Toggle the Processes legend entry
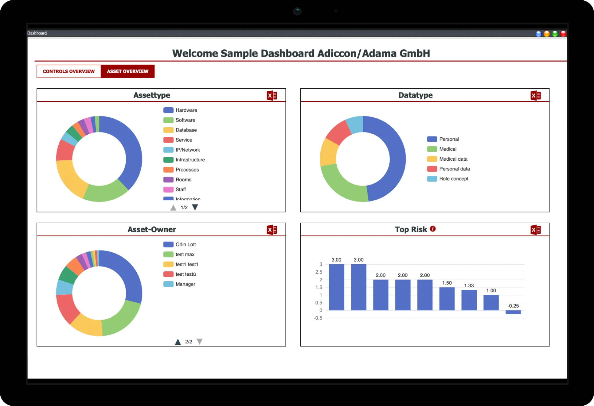The image size is (594, 406). (x=181, y=170)
